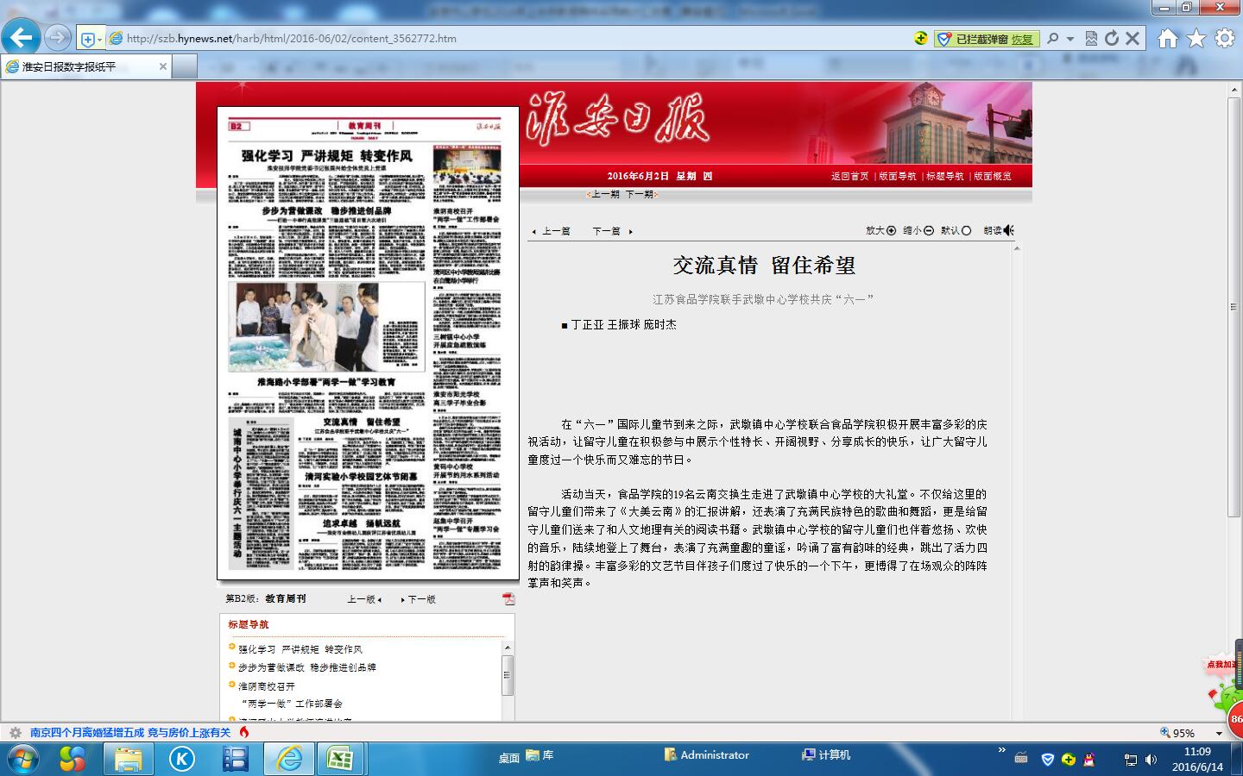Launch the colorful browser icon on the taskbar
This screenshot has height=776, width=1243.
pos(73,759)
